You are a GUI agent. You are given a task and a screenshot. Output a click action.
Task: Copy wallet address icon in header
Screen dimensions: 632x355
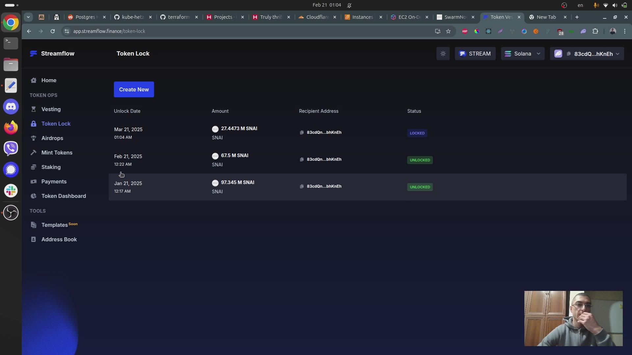(x=568, y=54)
